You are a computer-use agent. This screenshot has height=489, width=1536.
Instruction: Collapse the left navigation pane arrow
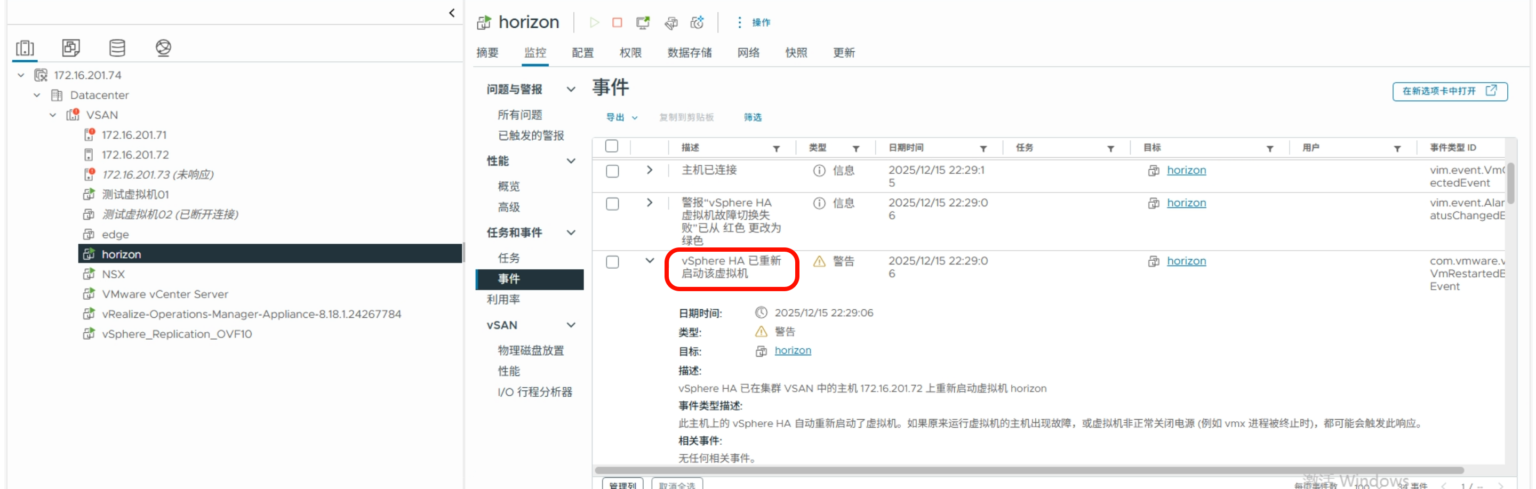(451, 12)
